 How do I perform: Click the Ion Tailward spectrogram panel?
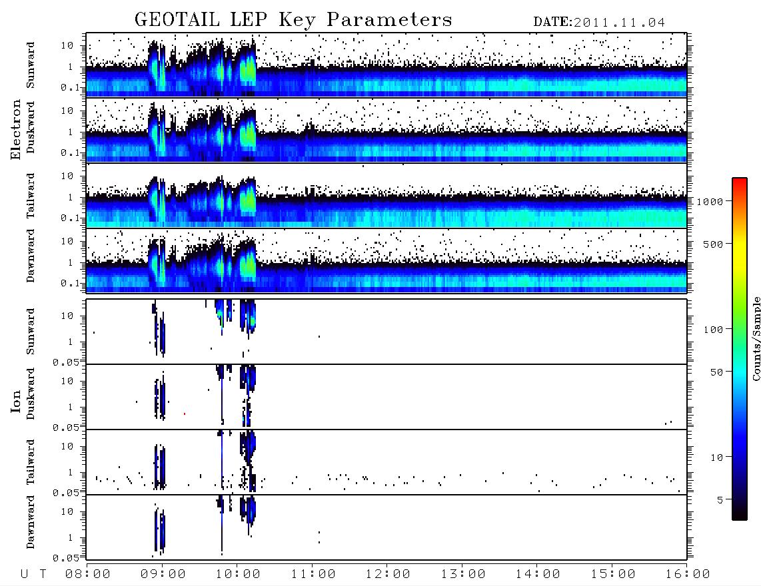[x=386, y=462]
